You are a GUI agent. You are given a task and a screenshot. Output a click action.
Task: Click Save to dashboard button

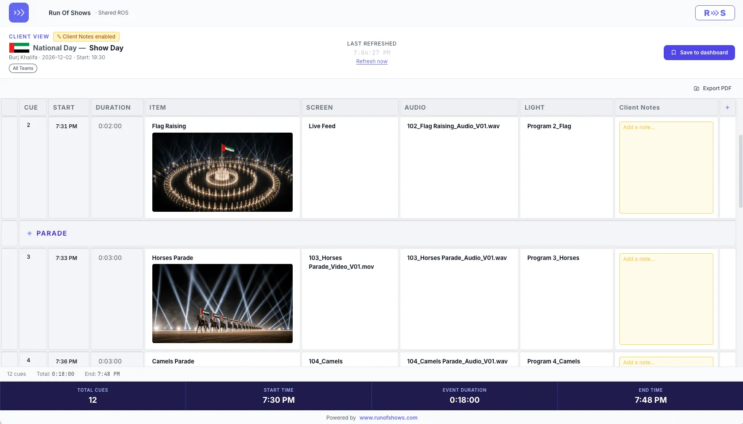pos(699,53)
